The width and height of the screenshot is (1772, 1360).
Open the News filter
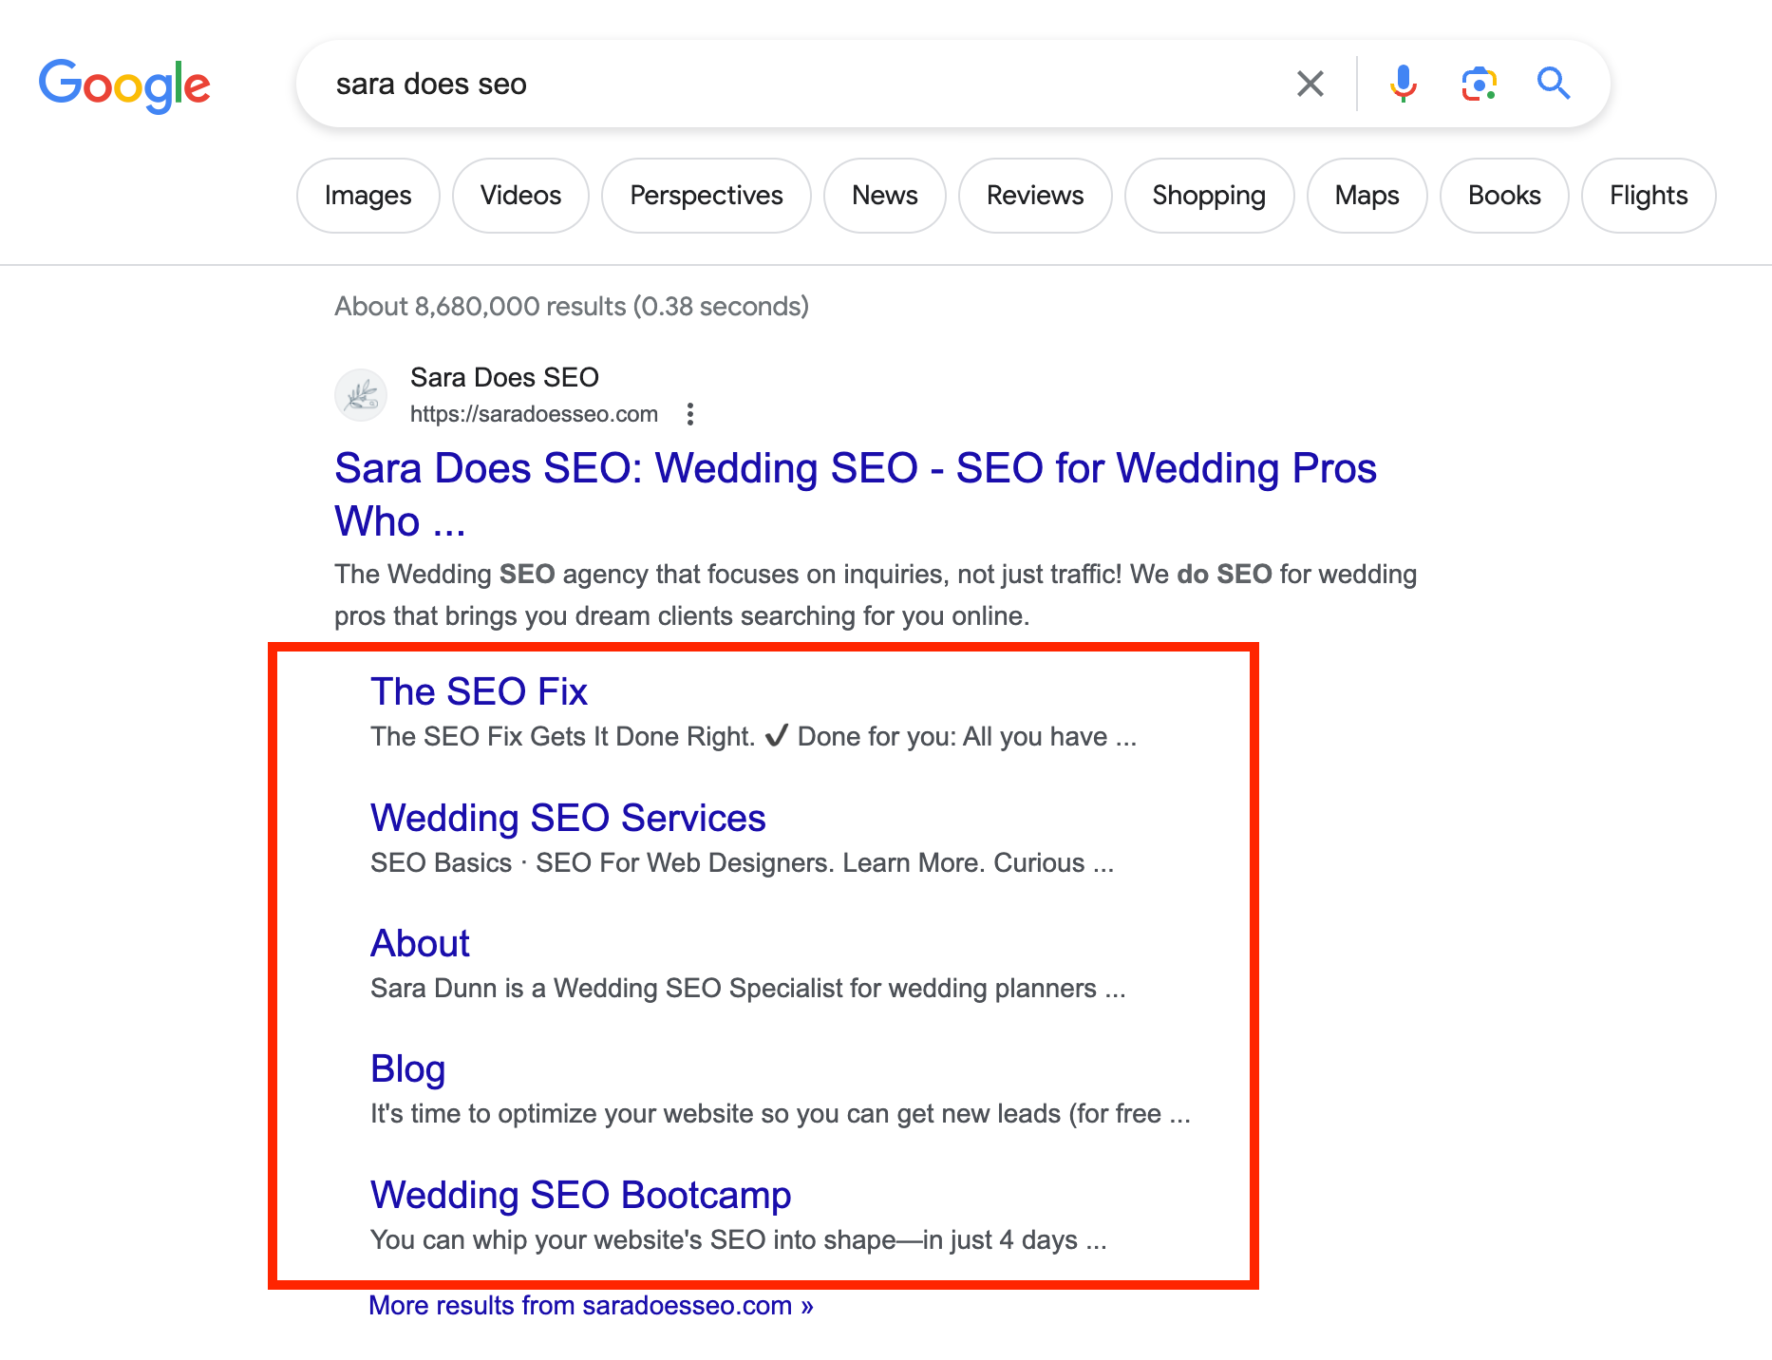pos(885,196)
